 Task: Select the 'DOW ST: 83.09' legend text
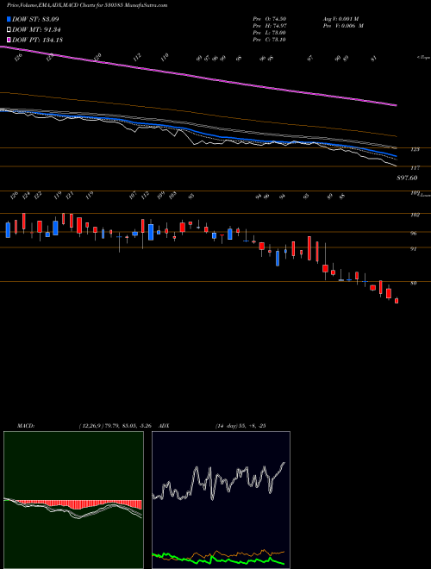[x=35, y=19]
